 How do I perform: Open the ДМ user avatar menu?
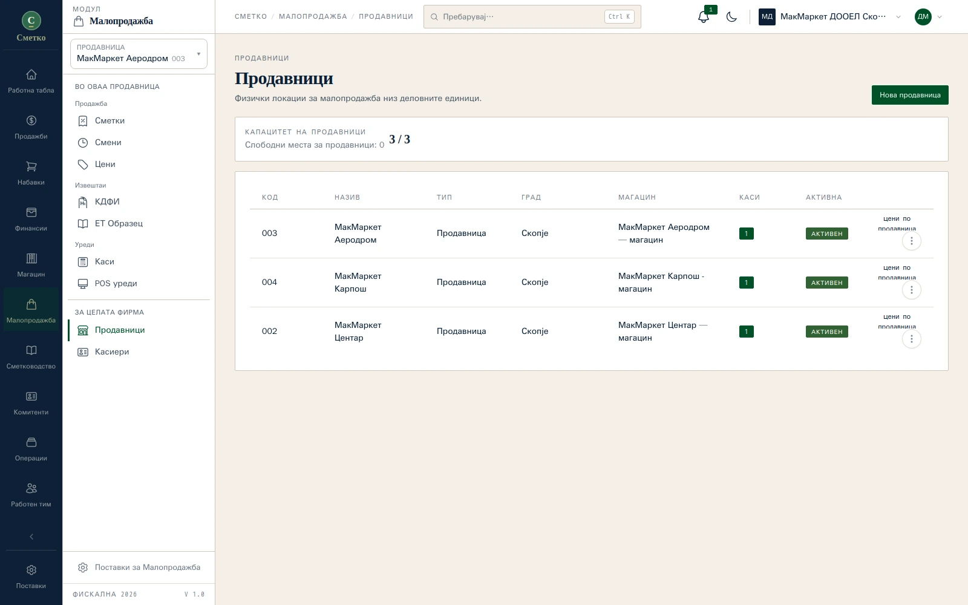(x=929, y=17)
